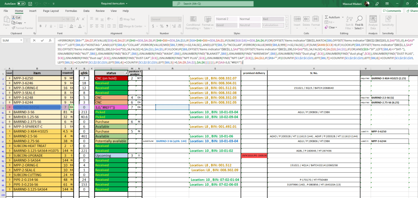Viewport: 418px width, 198px height.
Task: Click the Comments button
Action: pos(392,11)
